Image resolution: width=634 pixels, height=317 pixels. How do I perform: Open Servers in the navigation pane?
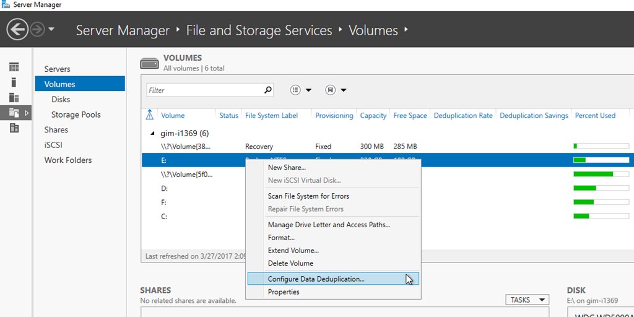click(58, 69)
